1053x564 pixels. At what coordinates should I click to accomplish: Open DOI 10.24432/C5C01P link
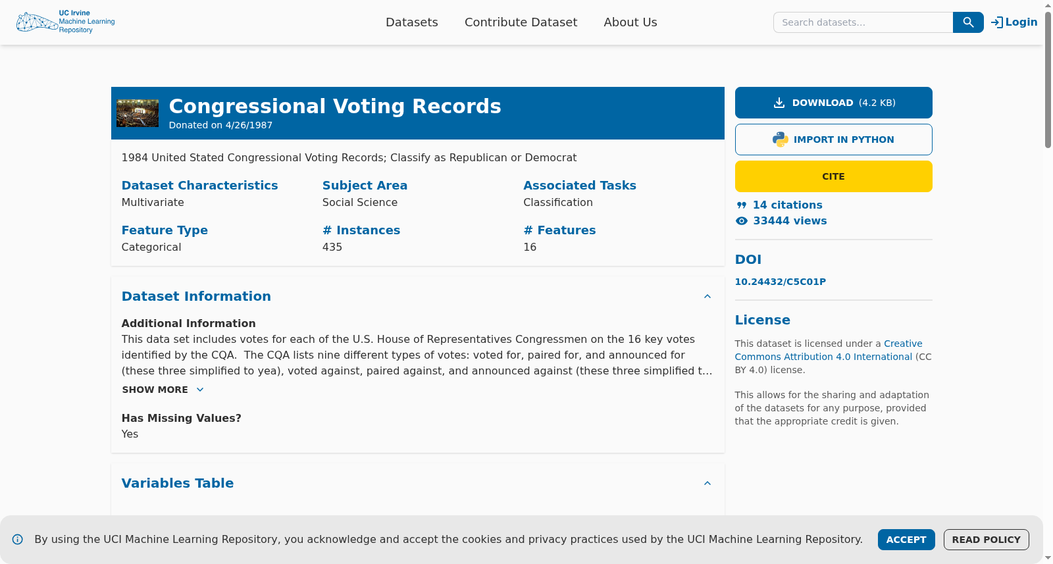(x=781, y=282)
